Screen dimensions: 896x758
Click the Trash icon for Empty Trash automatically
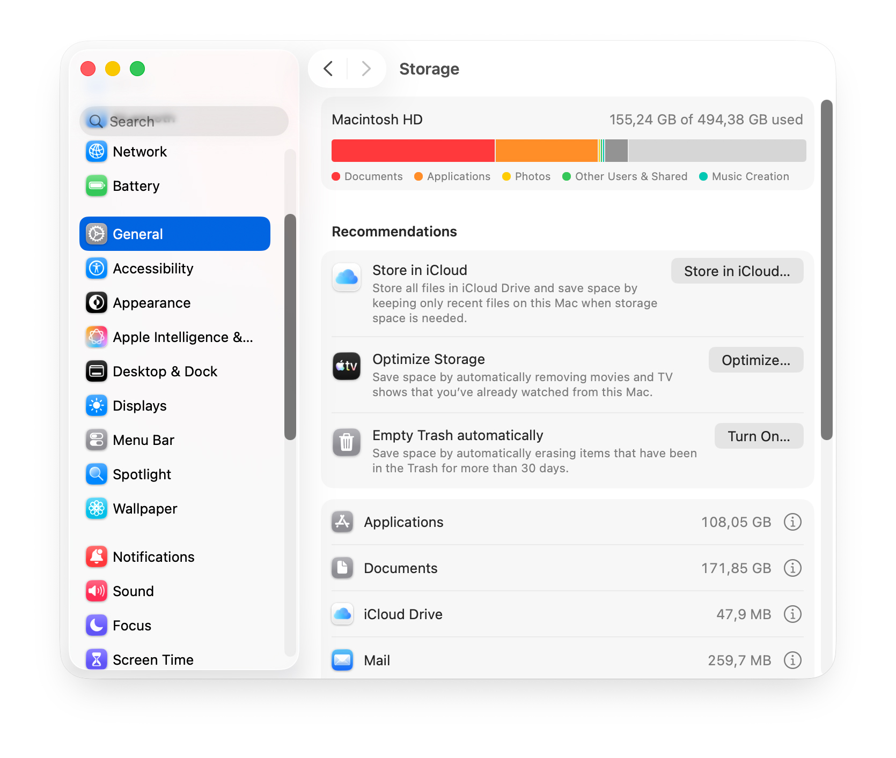347,442
